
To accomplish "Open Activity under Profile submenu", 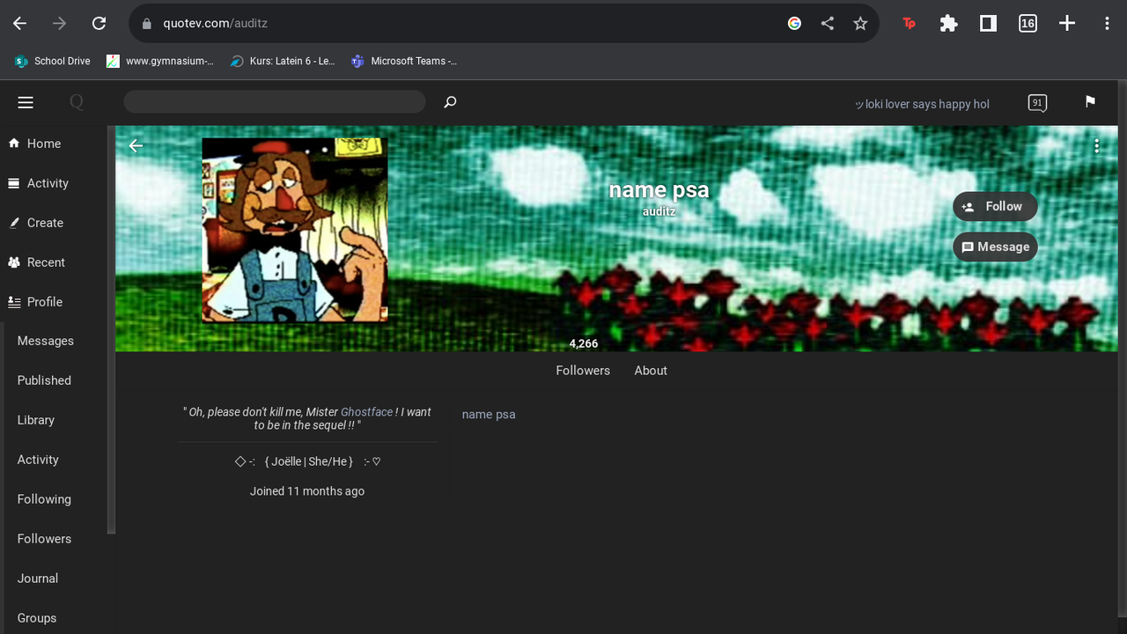I will 38,460.
